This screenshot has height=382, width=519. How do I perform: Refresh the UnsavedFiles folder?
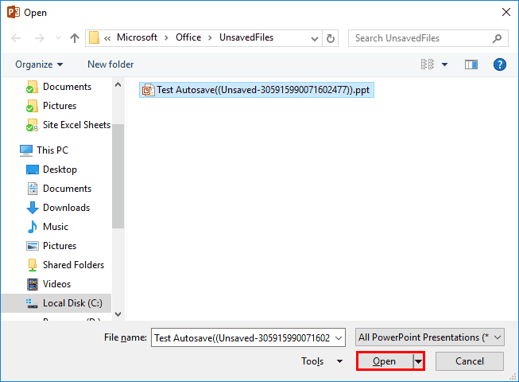[x=331, y=38]
